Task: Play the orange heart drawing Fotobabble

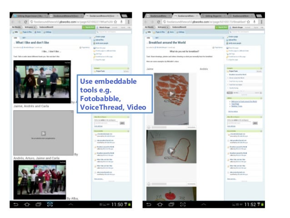Action: coord(171,94)
